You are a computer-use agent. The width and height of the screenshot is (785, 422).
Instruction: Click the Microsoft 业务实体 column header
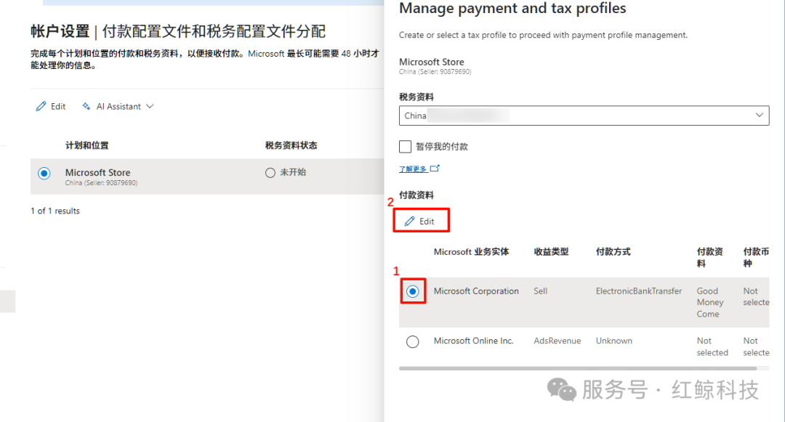pyautogui.click(x=471, y=251)
